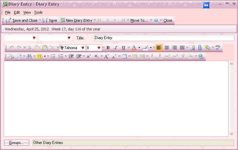Shrink font size icon
The height and width of the screenshot is (150, 238).
pos(114,56)
